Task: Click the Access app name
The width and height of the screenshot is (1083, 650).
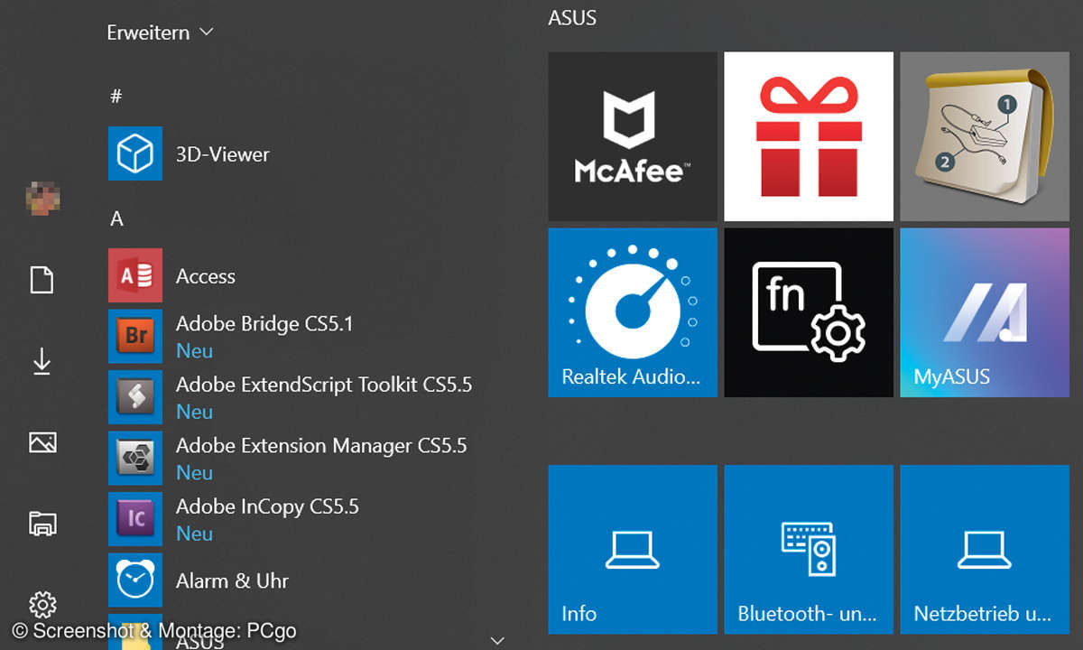Action: [206, 276]
